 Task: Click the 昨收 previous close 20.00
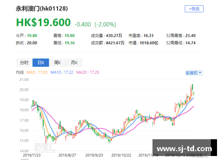pos(32,43)
